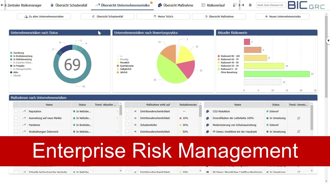Click the down arrow at the bottom of the risks table
The height and width of the screenshot is (185, 330).
pos(120,170)
